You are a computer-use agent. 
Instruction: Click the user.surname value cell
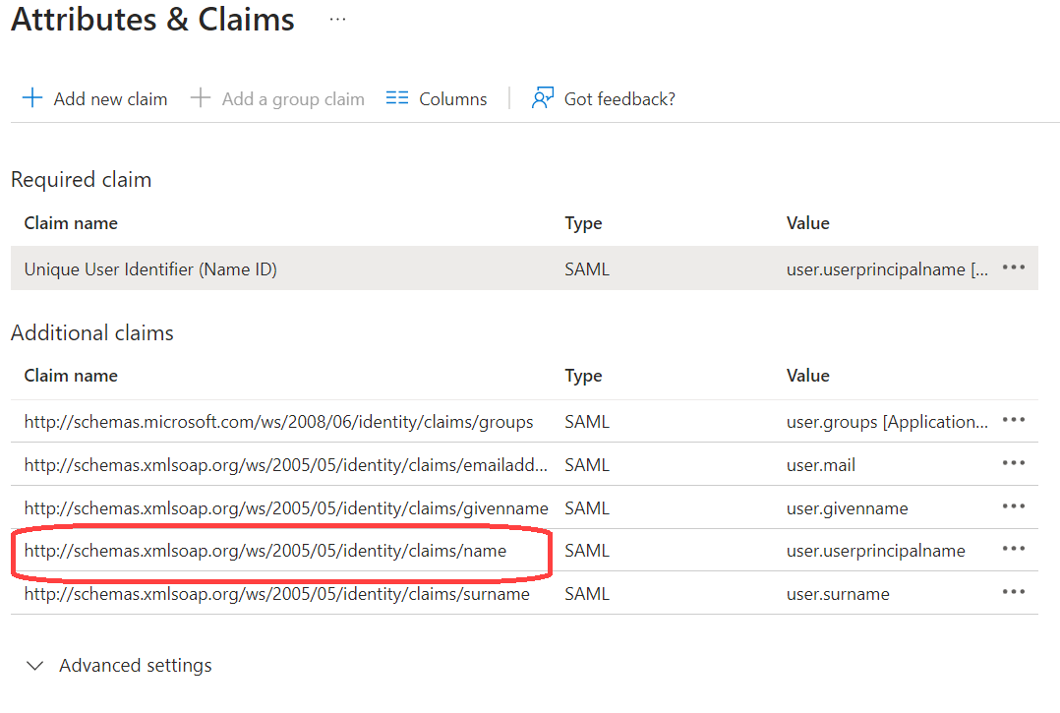[838, 594]
